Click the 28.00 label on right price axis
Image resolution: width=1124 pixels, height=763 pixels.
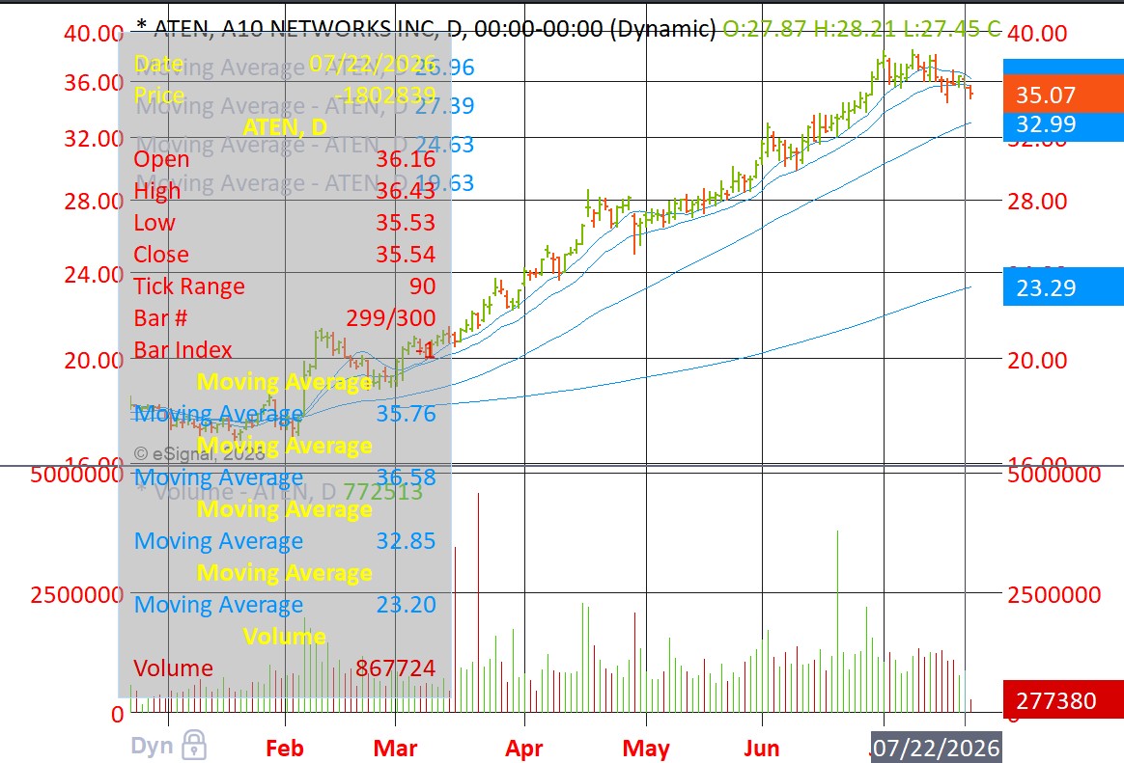click(x=1037, y=202)
